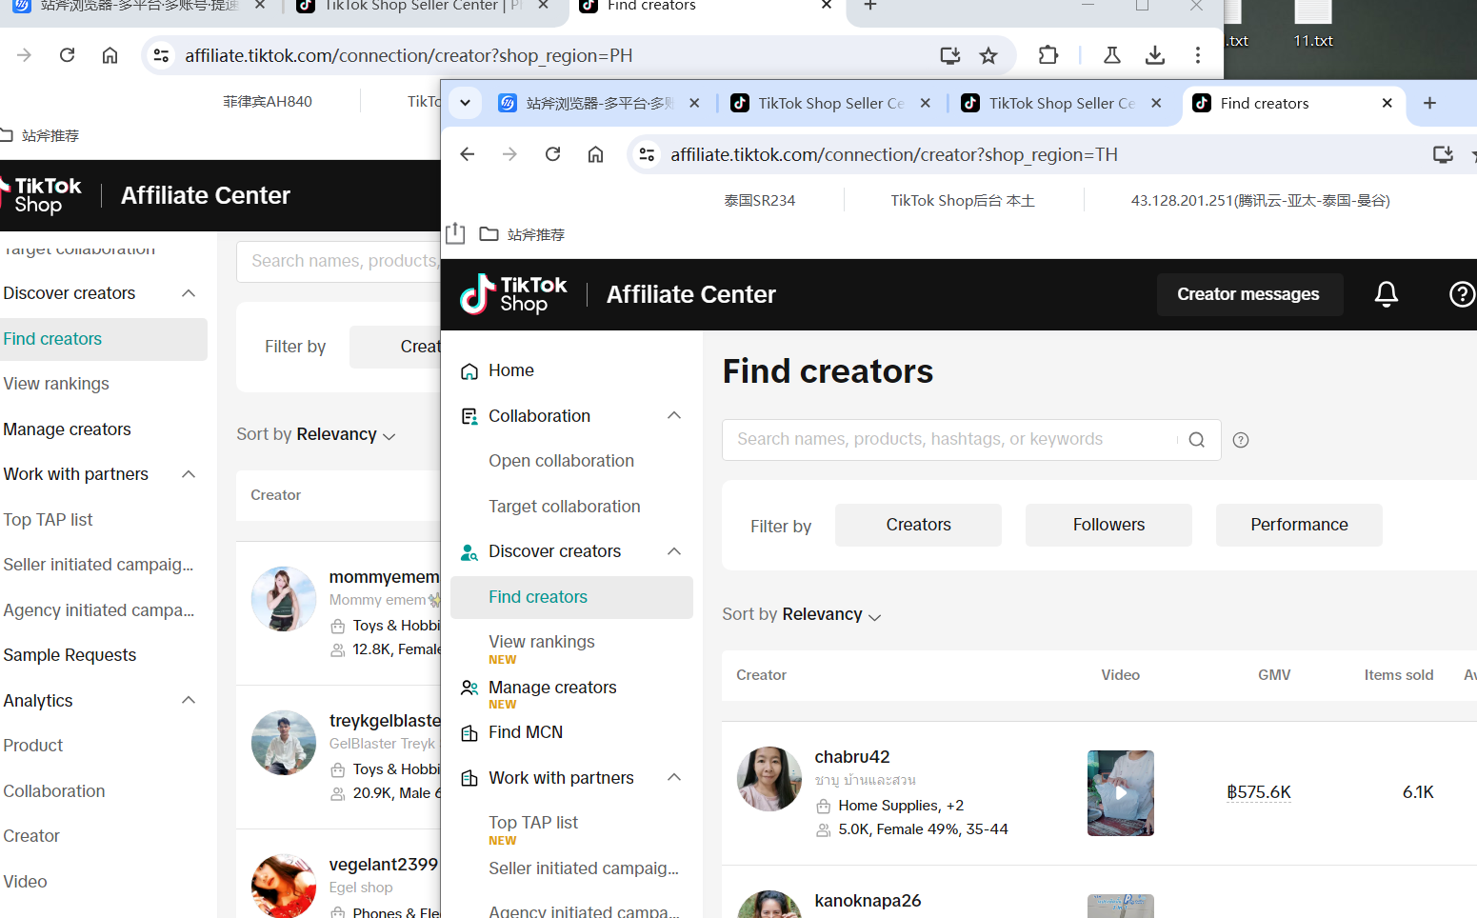Play chabru42's video thumbnail
The image size is (1477, 918).
(x=1121, y=792)
